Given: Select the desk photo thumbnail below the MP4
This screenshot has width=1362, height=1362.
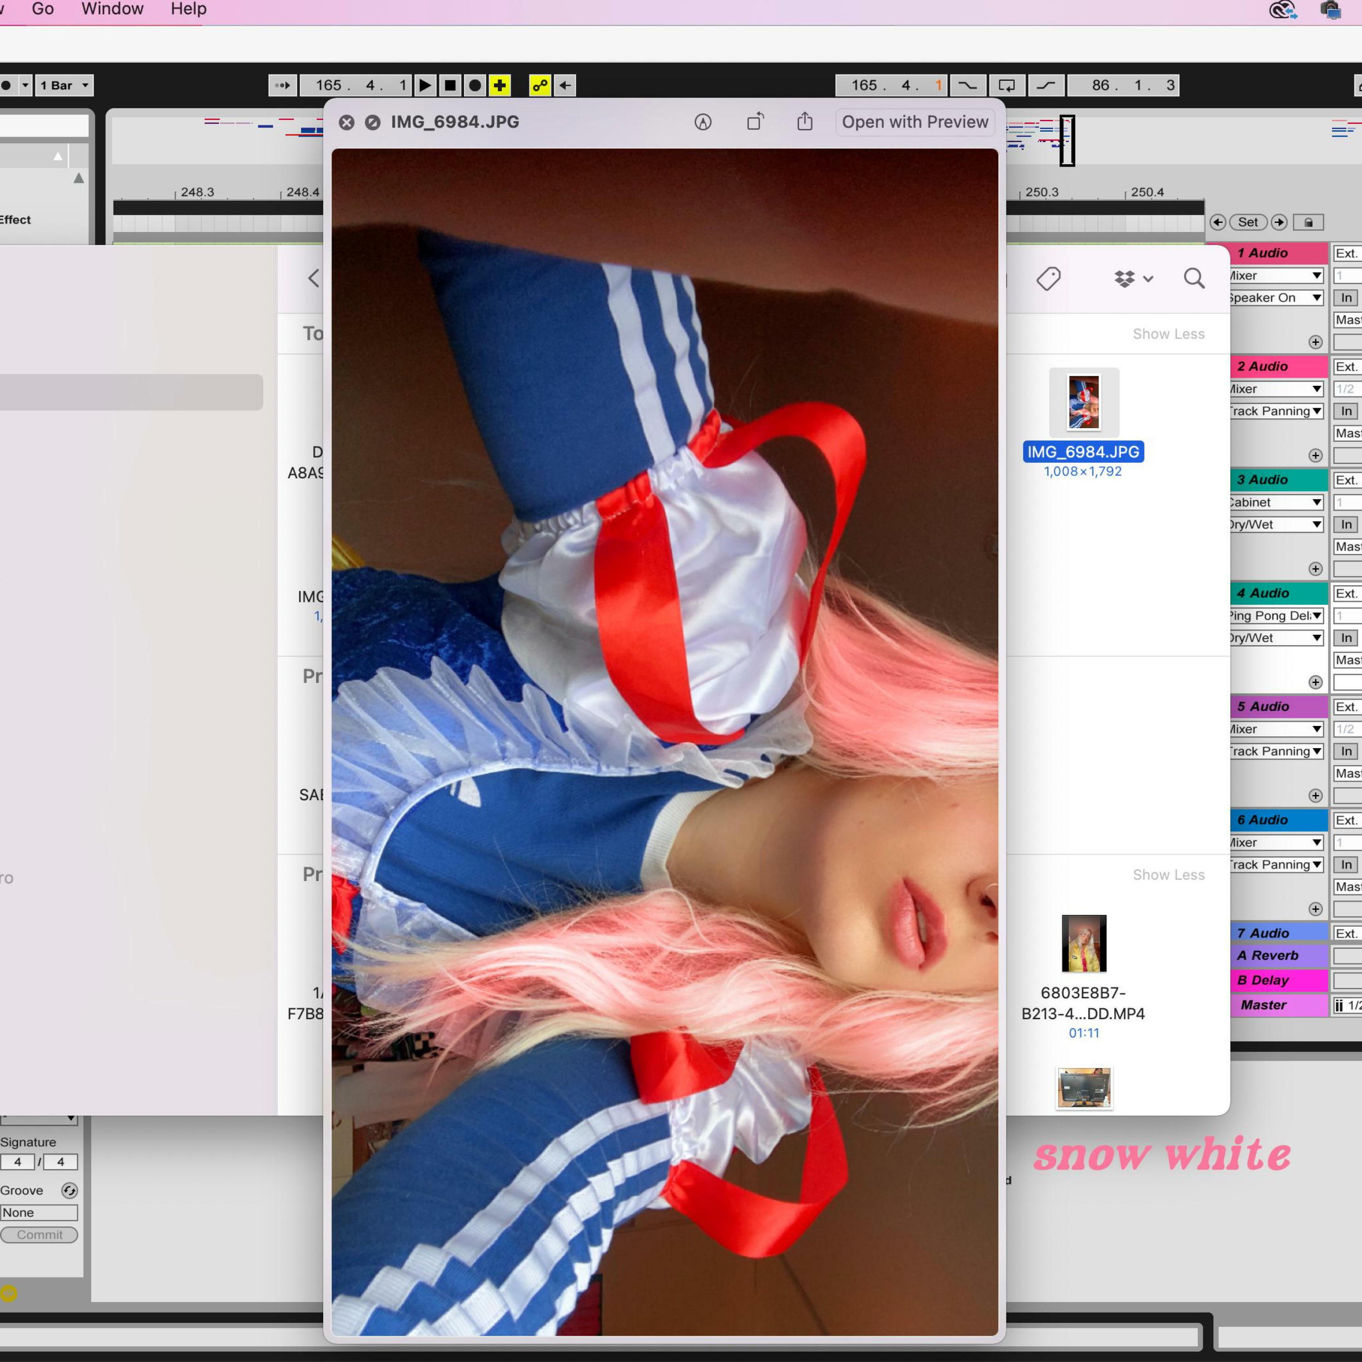Looking at the screenshot, I should [1084, 1088].
